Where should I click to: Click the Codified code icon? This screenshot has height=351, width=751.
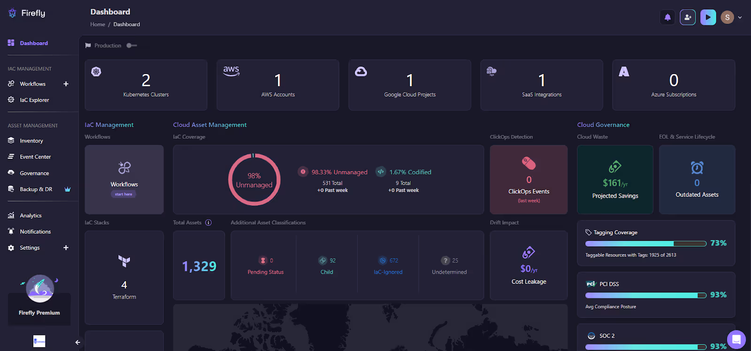pos(381,172)
